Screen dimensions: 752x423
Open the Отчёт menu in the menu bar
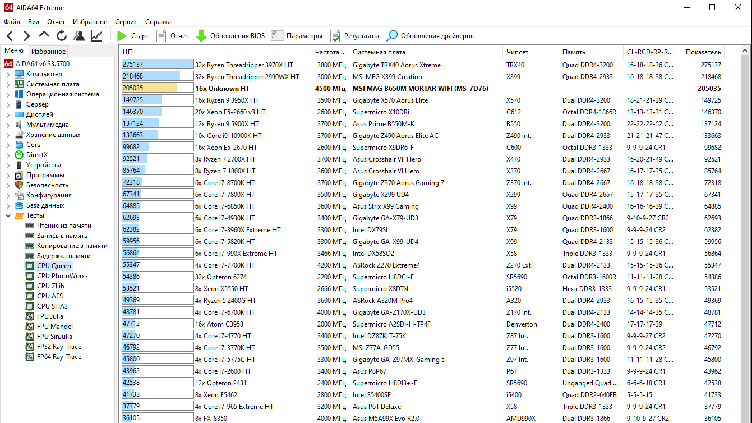56,22
